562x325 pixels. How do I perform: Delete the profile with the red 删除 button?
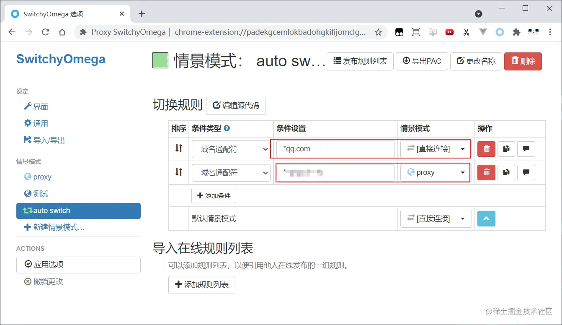(523, 61)
